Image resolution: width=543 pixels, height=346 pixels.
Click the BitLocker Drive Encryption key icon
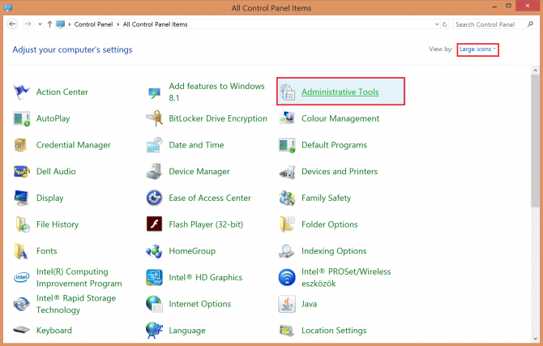click(x=155, y=118)
